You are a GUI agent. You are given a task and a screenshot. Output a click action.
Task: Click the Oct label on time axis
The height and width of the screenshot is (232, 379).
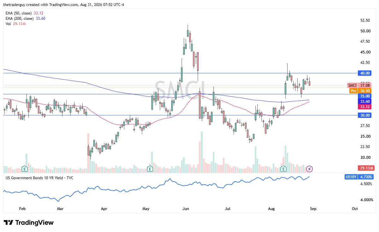(355, 208)
